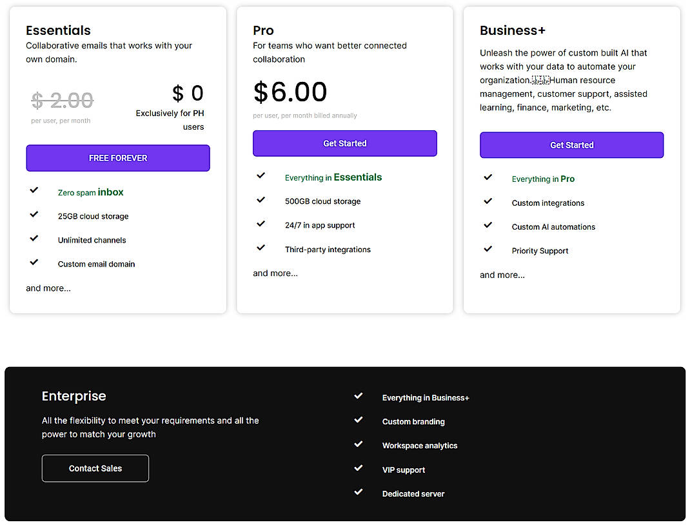Screen dimensions: 690x525
Task: Click Get Started under Business+
Action: pyautogui.click(x=571, y=144)
